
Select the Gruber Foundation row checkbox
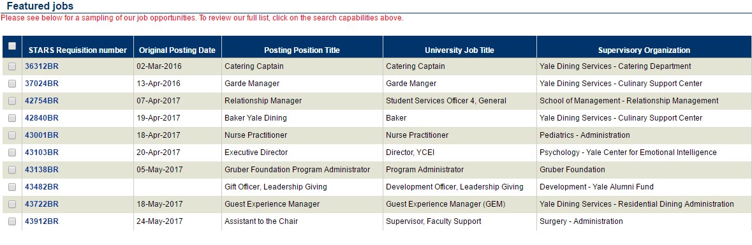coord(12,170)
